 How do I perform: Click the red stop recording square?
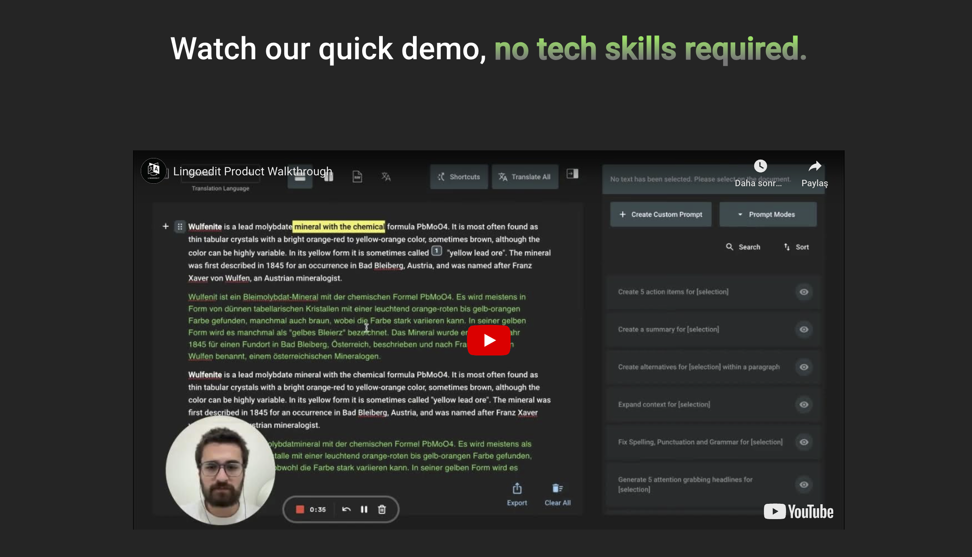point(300,509)
